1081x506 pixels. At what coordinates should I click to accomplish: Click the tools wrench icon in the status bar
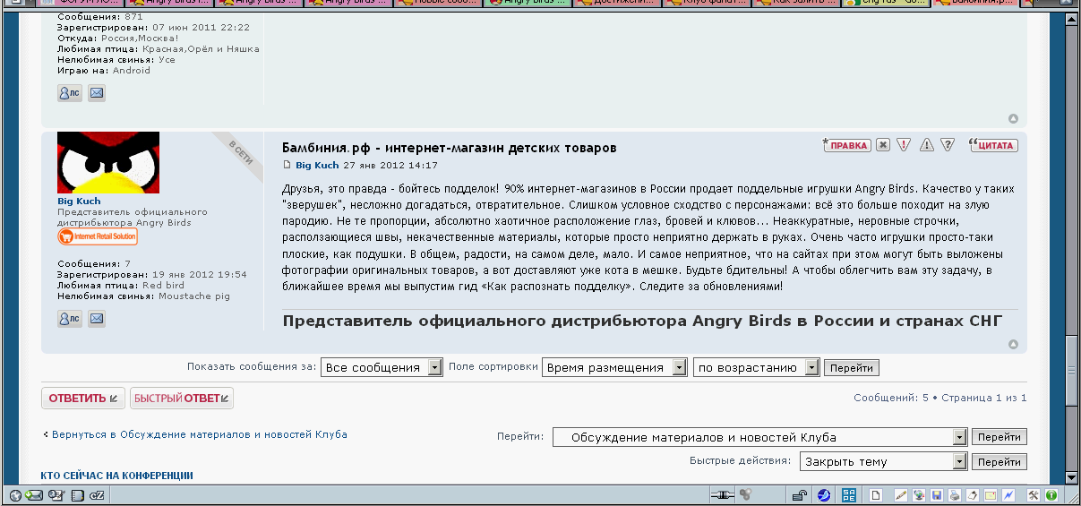(1033, 495)
